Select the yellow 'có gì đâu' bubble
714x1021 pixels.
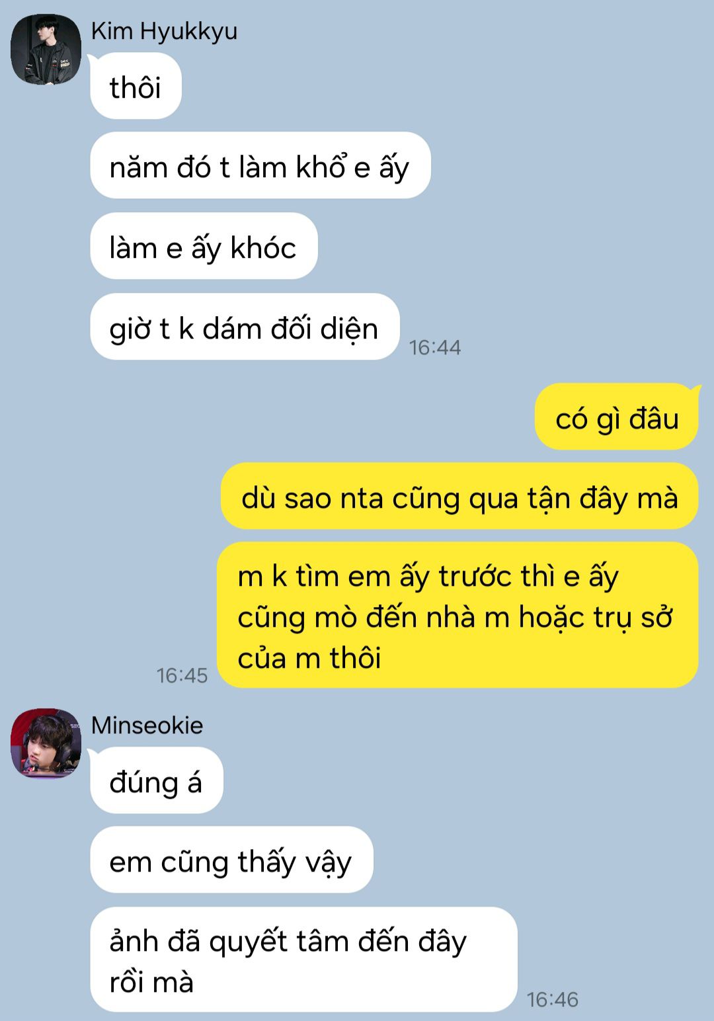coord(616,417)
